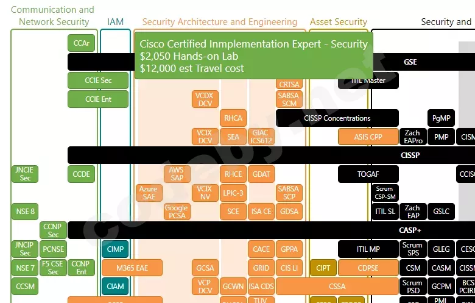
Task: Open the CCIE Ent certification
Action: tap(98, 99)
